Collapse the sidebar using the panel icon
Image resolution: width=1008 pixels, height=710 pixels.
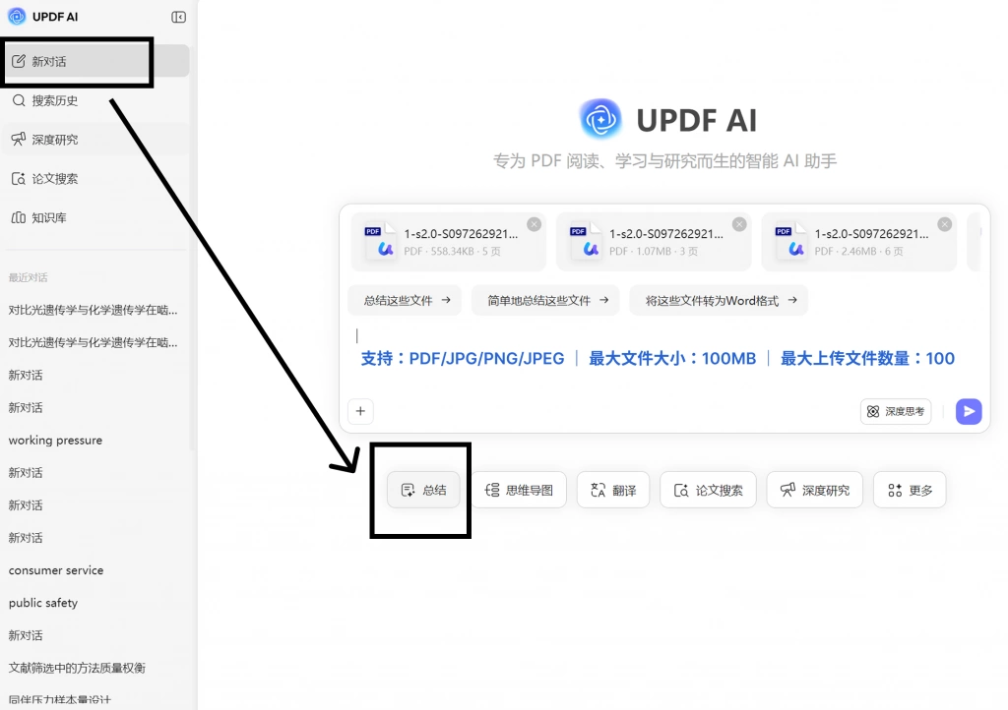pos(179,18)
